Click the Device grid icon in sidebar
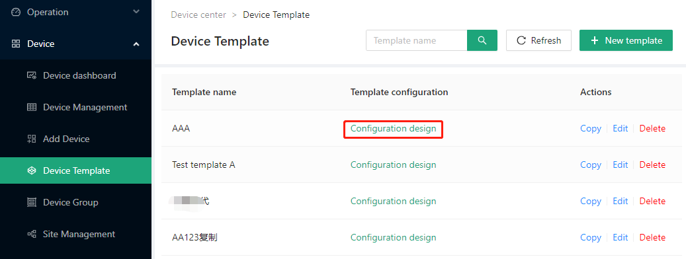Image resolution: width=686 pixels, height=259 pixels. [x=16, y=44]
